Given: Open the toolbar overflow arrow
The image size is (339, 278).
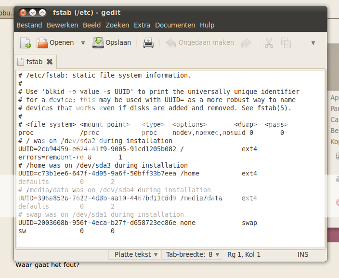Looking at the screenshot, I should tap(313, 43).
